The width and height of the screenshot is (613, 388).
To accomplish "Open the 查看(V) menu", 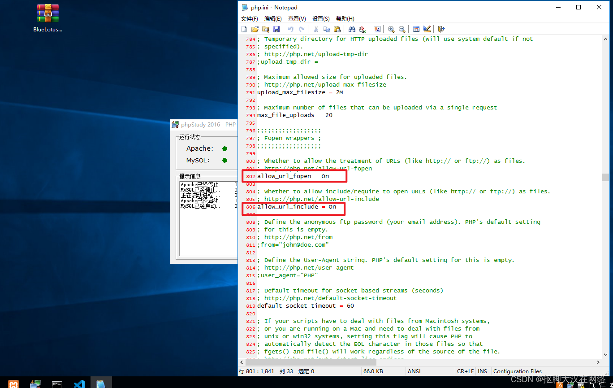I will 297,19.
